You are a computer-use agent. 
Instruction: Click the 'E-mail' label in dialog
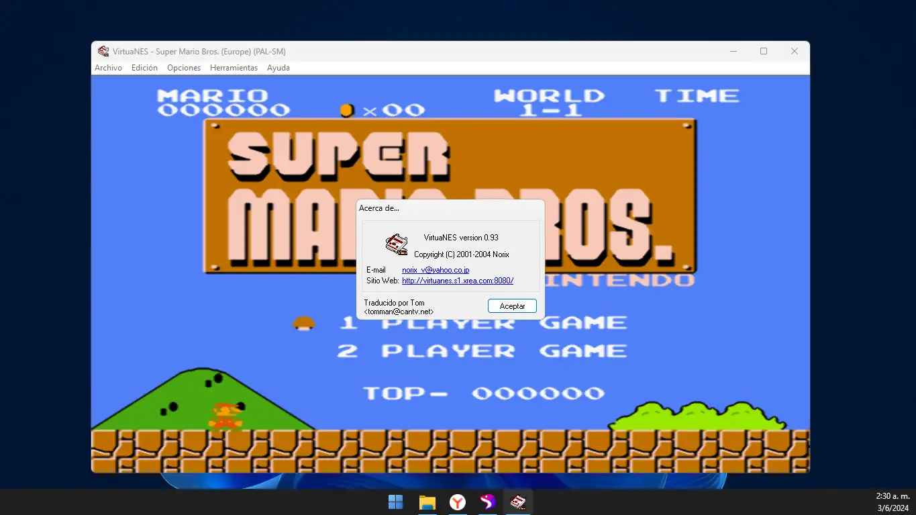pos(376,270)
